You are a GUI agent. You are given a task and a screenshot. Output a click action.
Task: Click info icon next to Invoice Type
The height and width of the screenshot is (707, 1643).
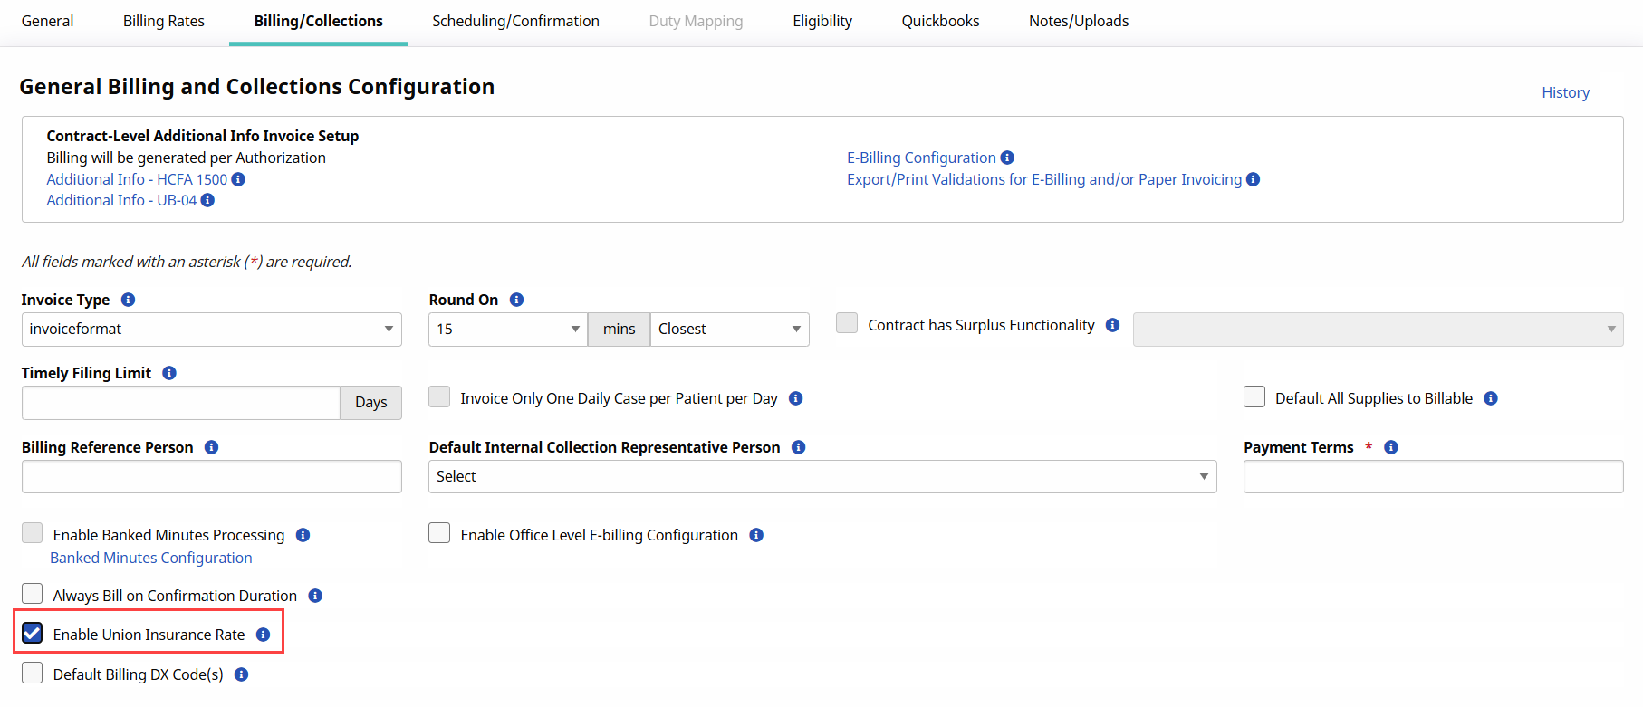coord(128,300)
